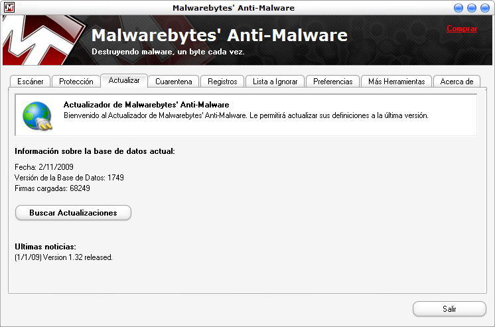The width and height of the screenshot is (495, 327).
Task: Click the small app icon in title bar
Action: coord(9,8)
